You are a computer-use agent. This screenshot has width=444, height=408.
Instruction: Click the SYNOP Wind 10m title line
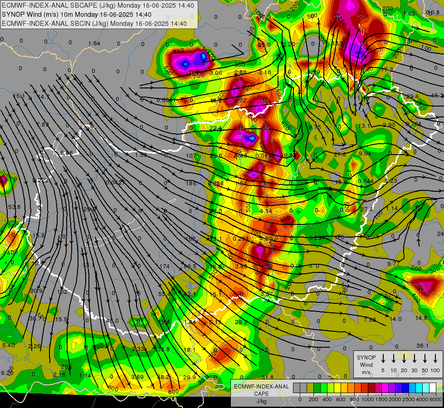click(x=77, y=15)
